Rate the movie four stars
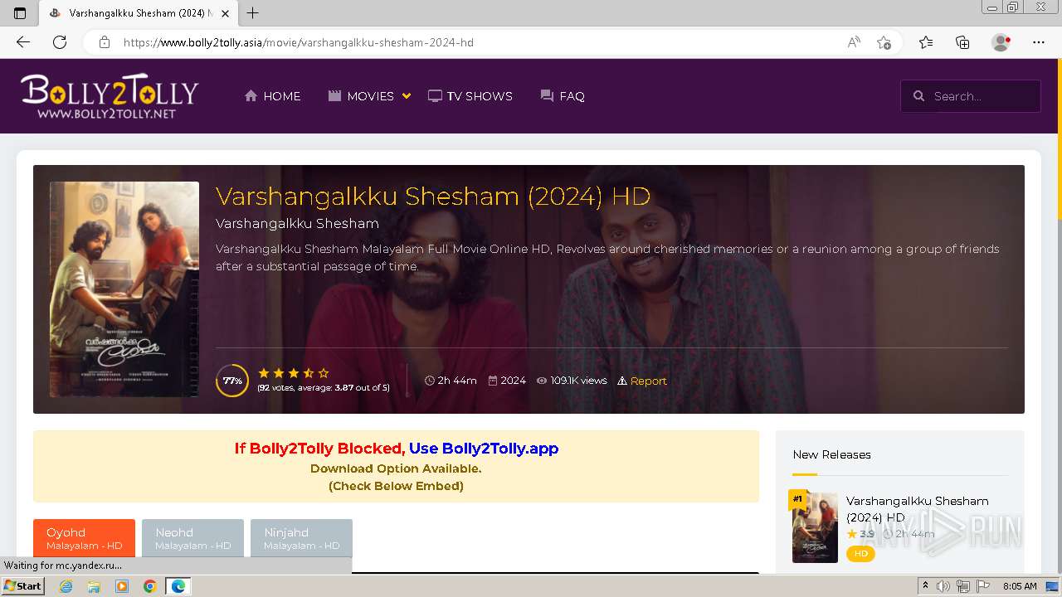 tap(309, 373)
